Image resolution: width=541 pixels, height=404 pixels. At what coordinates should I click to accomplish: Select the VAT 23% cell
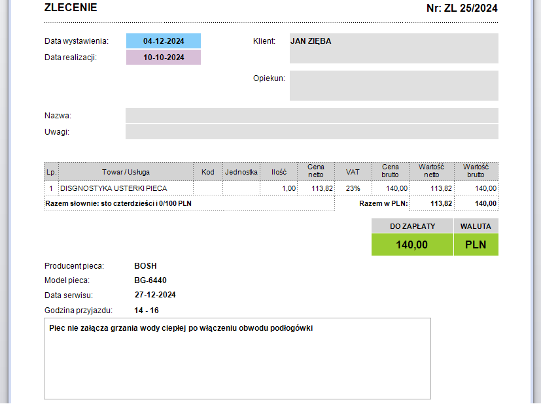(353, 188)
